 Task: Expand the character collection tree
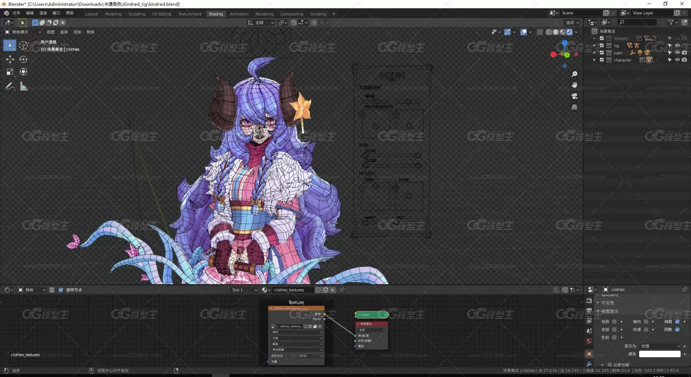[595, 60]
